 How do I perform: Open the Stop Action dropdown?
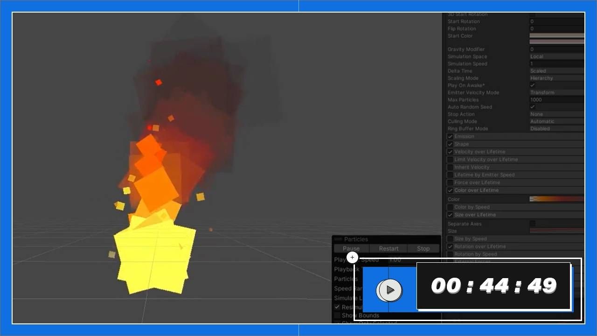(557, 114)
